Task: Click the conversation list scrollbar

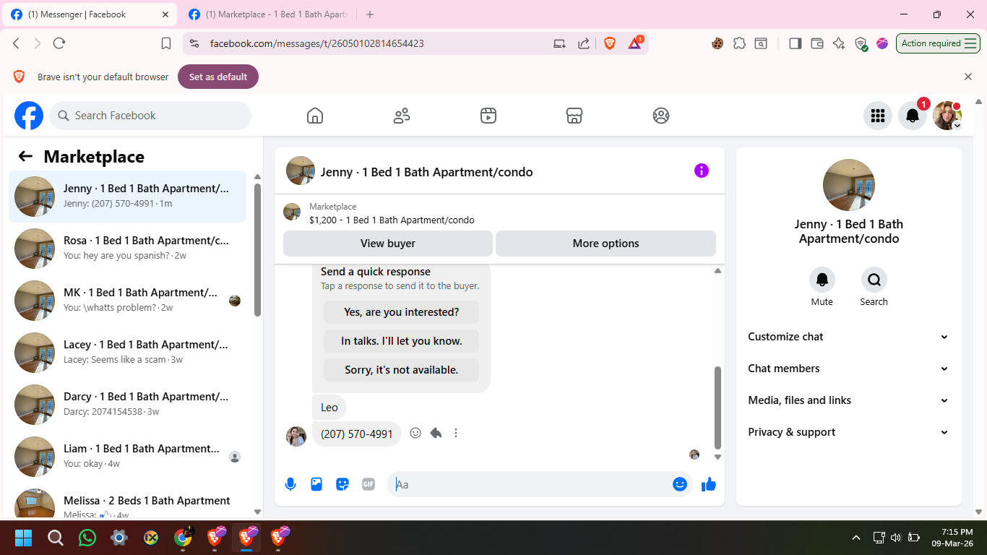Action: click(257, 249)
